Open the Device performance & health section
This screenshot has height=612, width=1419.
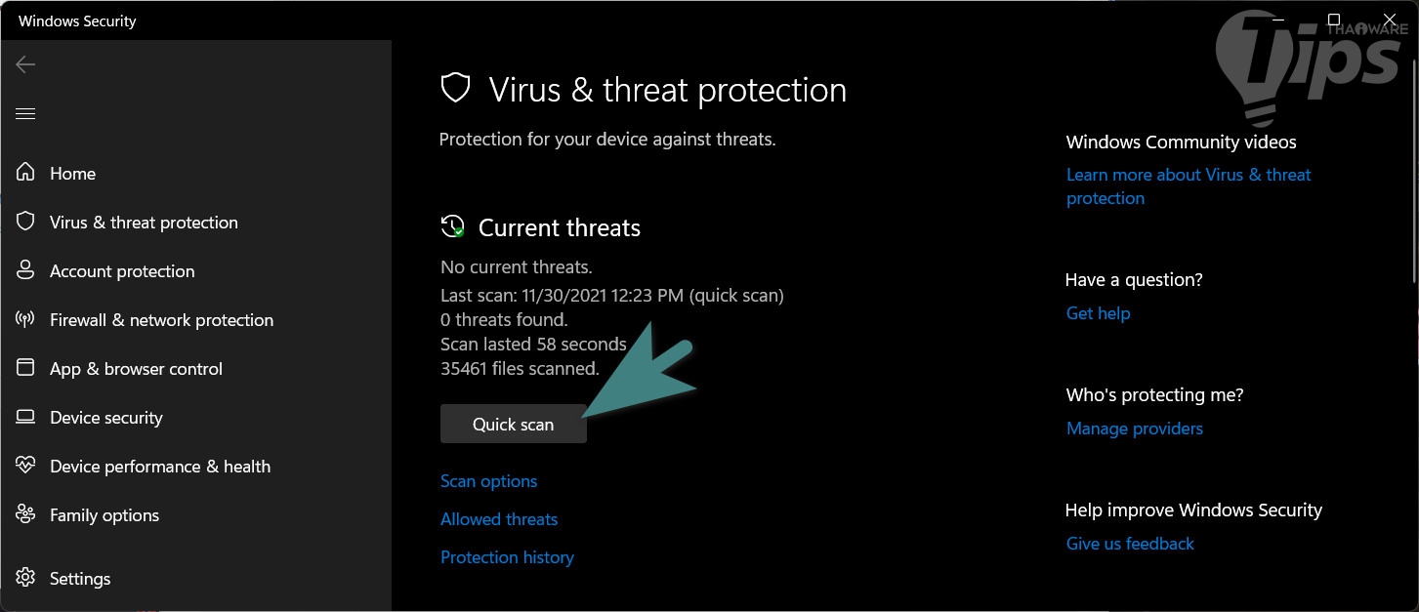[x=160, y=467]
